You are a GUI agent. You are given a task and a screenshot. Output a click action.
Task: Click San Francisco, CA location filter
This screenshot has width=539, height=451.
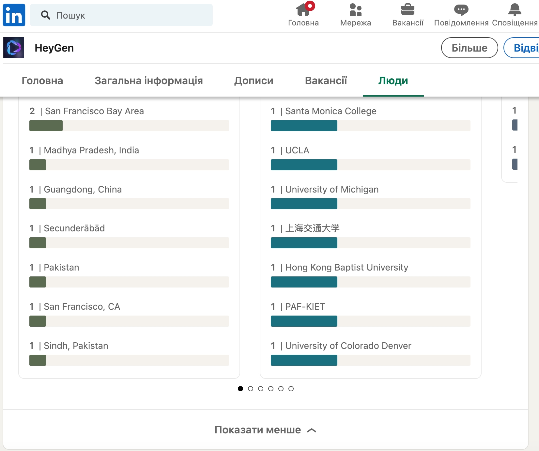click(x=129, y=314)
